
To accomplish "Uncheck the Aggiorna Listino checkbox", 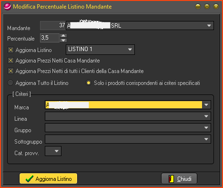I will pos(10,50).
